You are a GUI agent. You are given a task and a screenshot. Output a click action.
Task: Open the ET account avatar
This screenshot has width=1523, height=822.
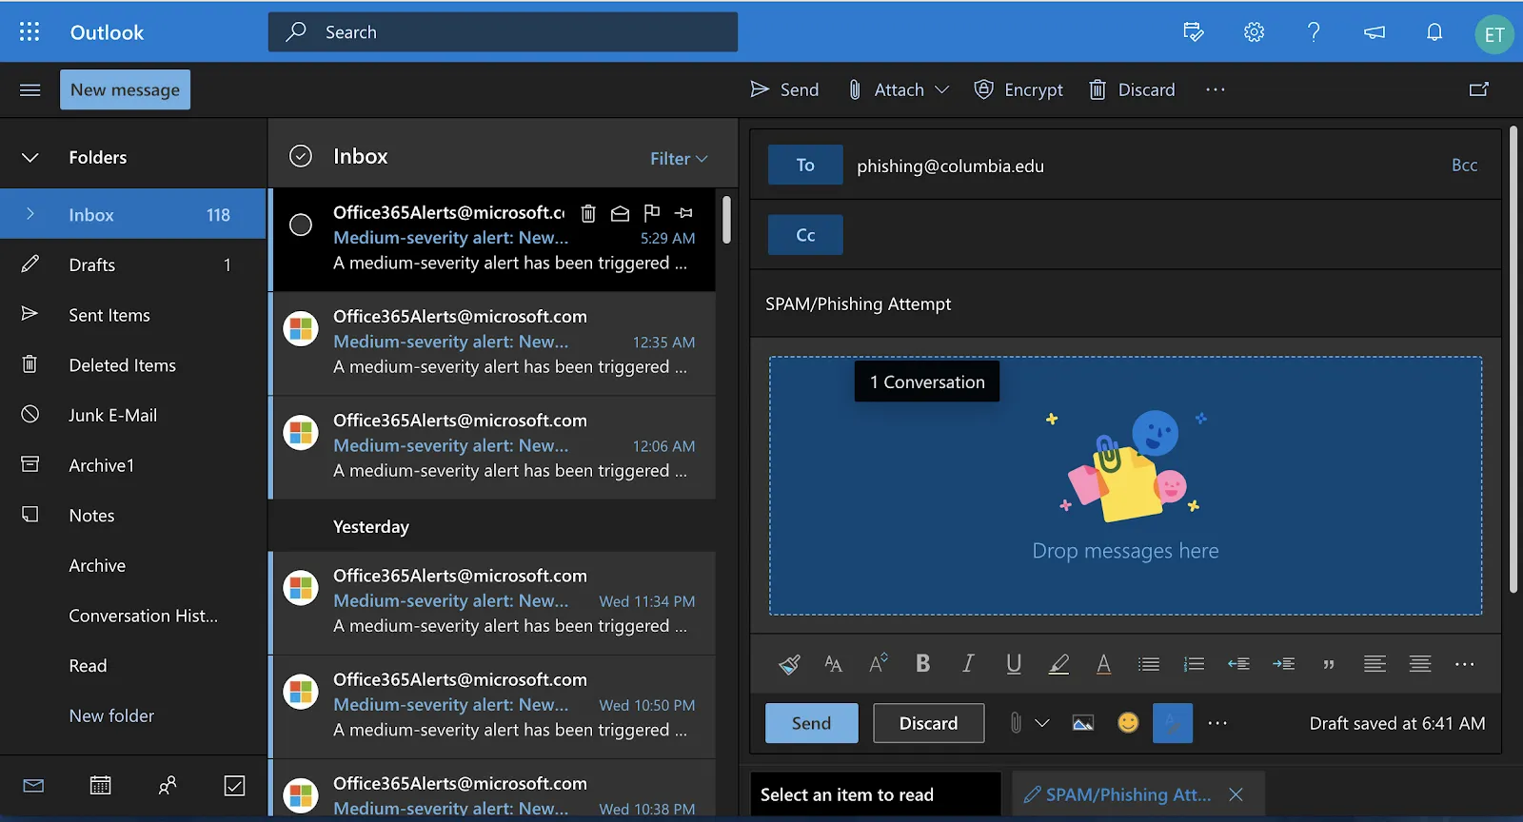[x=1493, y=34]
